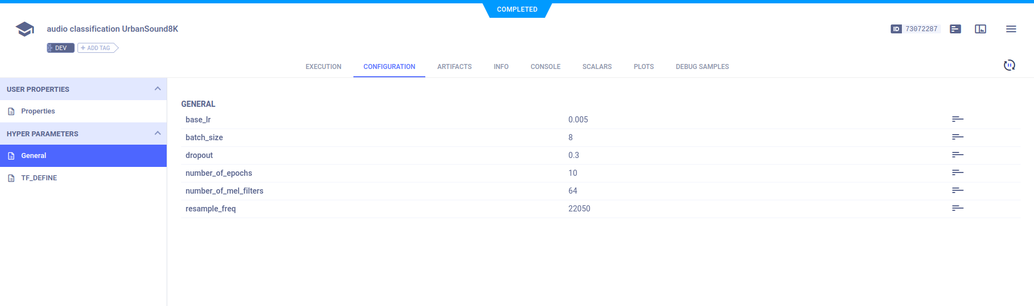The image size is (1034, 306).
Task: Click the description icon for resample_freq
Action: point(957,208)
